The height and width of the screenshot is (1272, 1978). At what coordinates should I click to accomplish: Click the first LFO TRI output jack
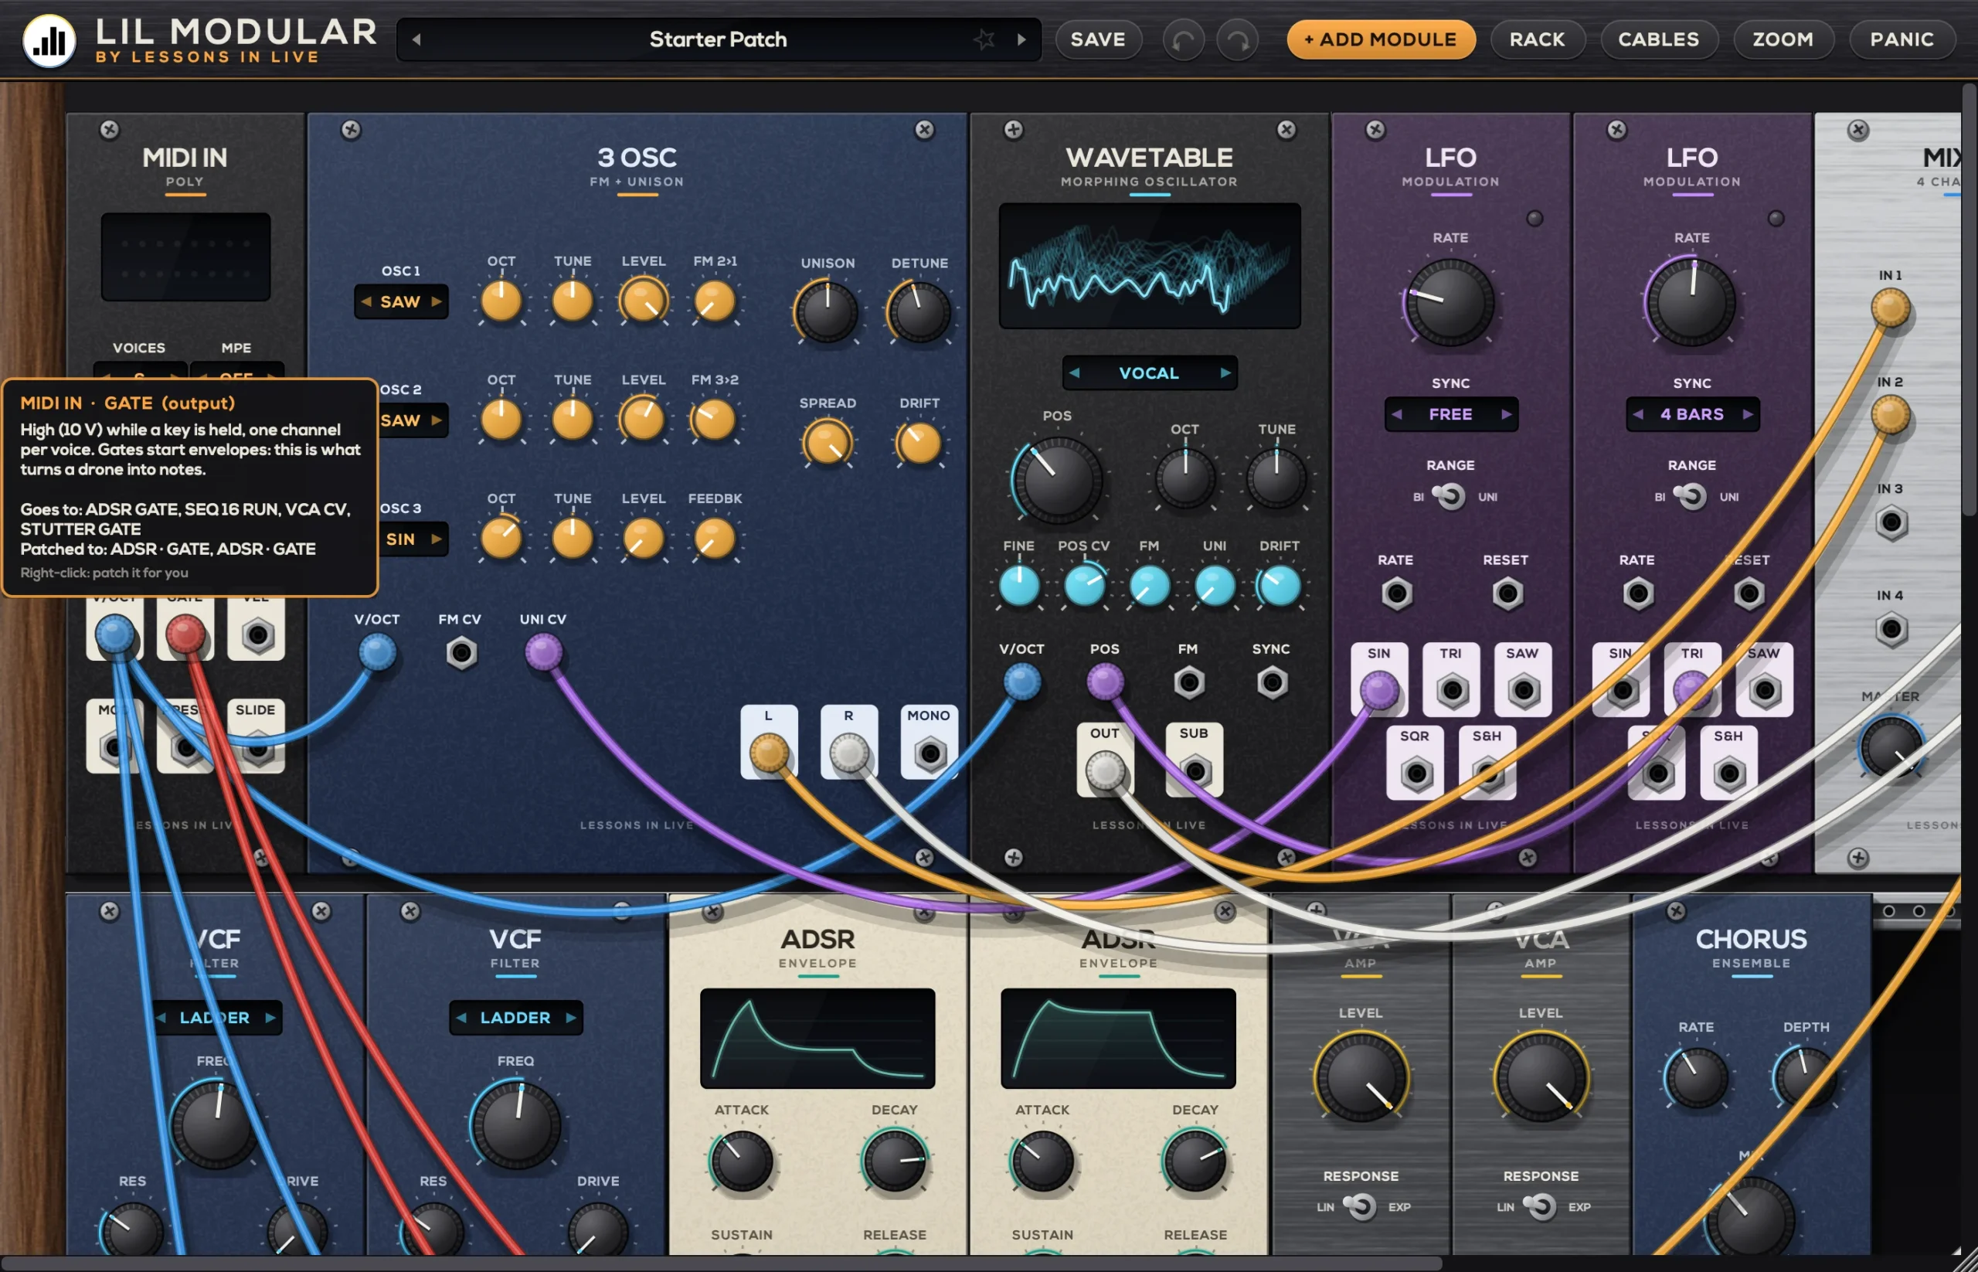[1452, 691]
